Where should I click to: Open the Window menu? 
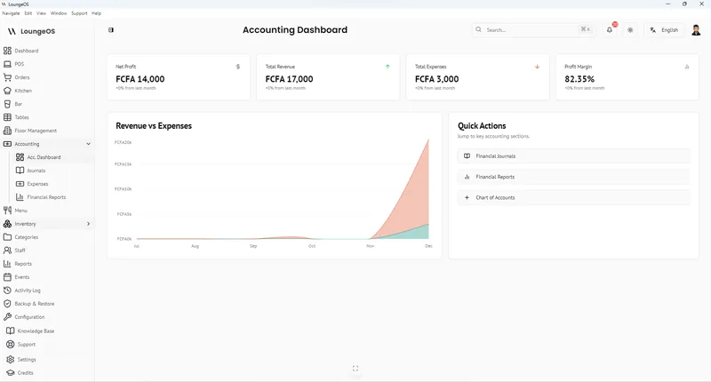coord(59,13)
